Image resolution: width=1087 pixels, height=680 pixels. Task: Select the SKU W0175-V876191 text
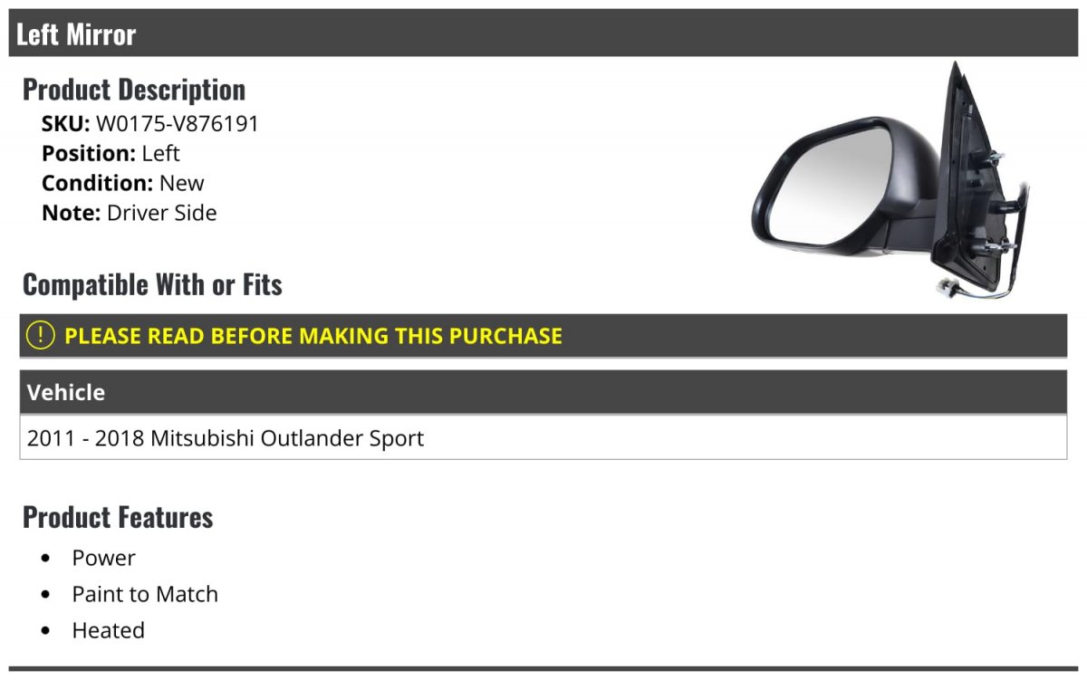point(178,124)
